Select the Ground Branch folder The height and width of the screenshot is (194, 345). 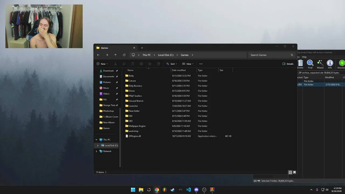136,101
